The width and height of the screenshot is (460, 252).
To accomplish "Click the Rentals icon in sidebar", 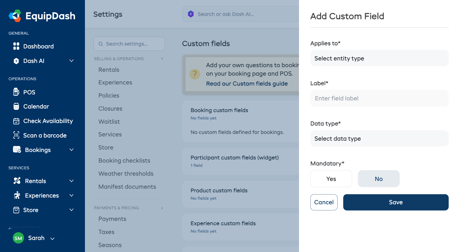I will (x=17, y=181).
